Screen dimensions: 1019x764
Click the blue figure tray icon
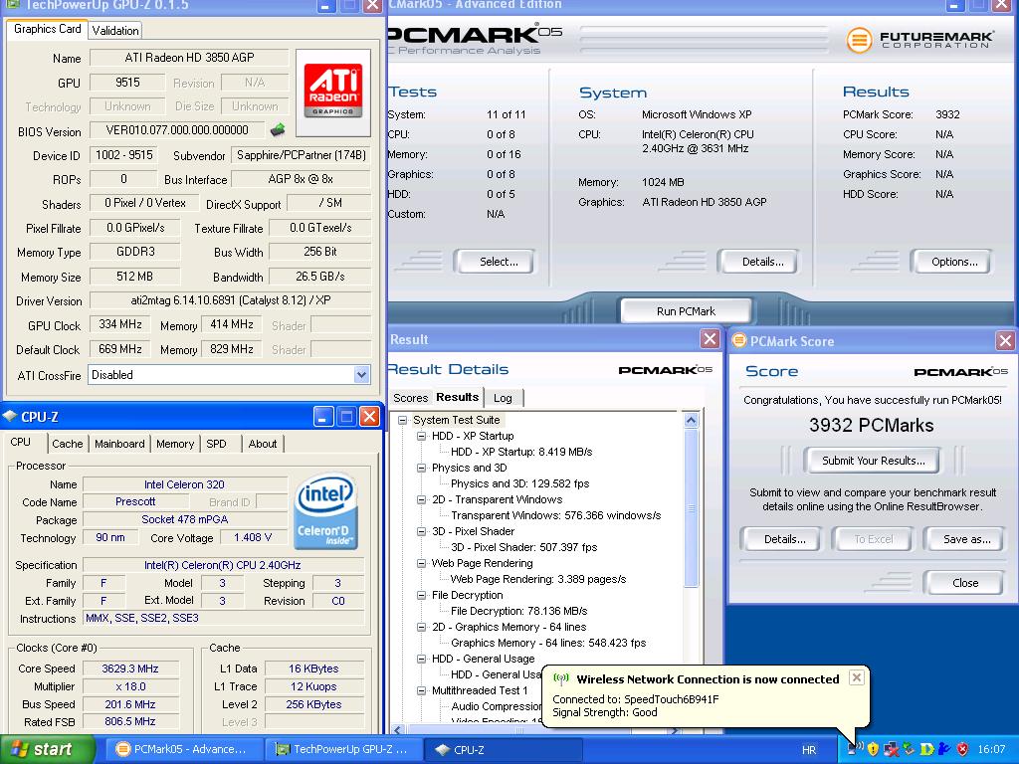[x=943, y=749]
